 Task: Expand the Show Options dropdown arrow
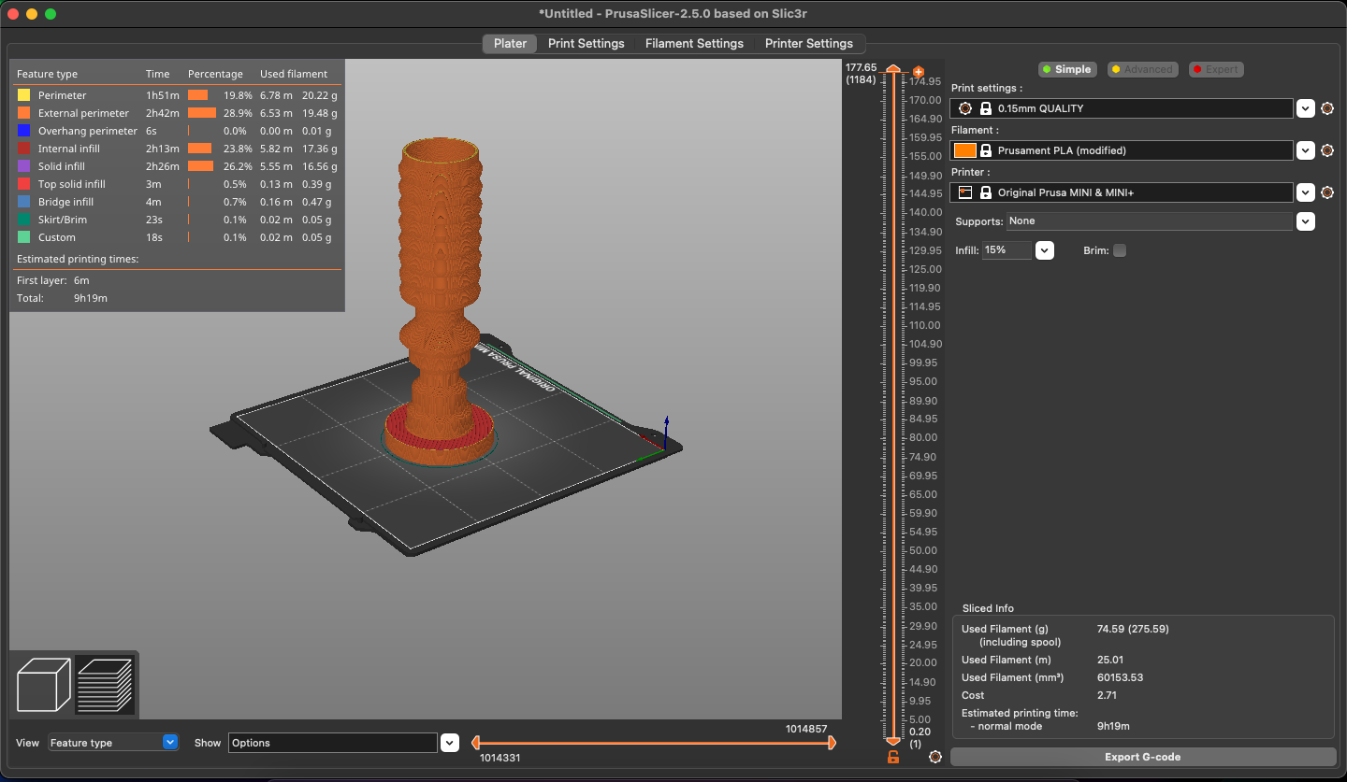pyautogui.click(x=450, y=743)
